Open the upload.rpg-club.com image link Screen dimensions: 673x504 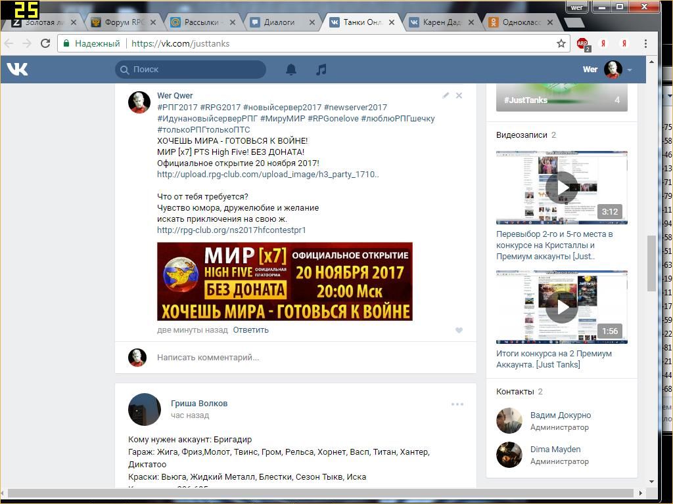[268, 175]
